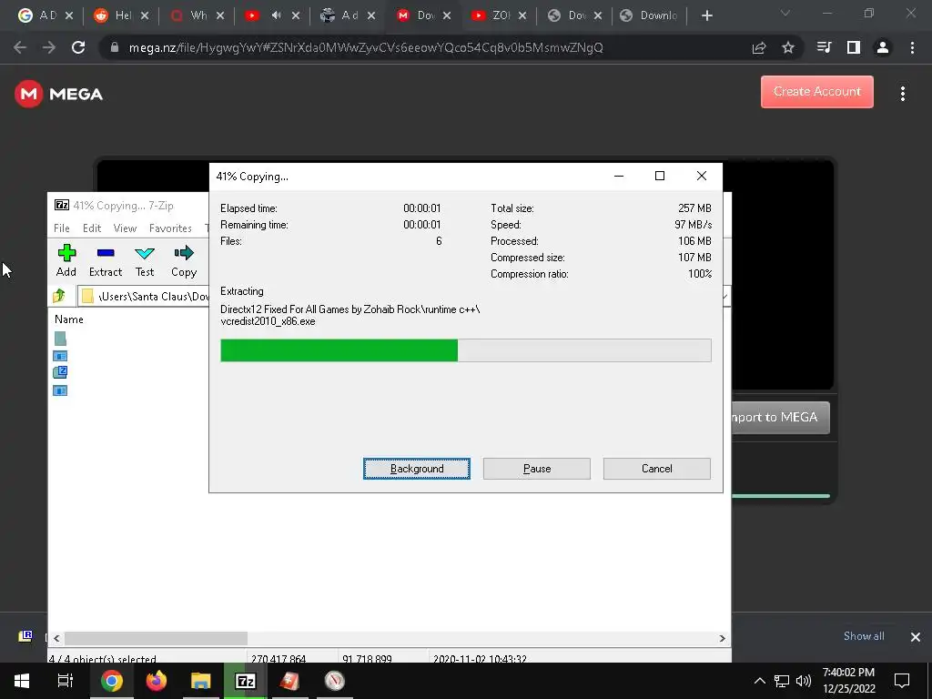The image size is (932, 699).
Task: Click the Background button in copying dialog
Action: pos(417,469)
